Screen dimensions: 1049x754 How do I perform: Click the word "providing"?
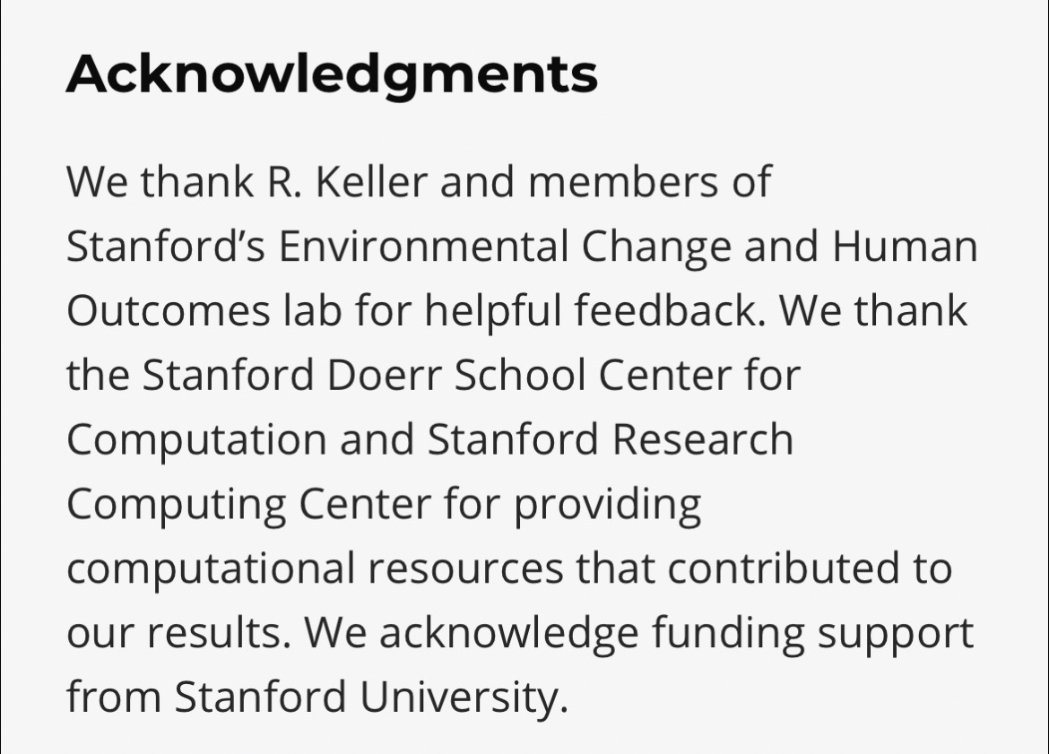pos(607,505)
